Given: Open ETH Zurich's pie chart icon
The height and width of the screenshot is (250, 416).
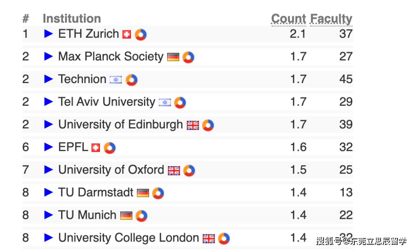Looking at the screenshot, I should point(141,35).
